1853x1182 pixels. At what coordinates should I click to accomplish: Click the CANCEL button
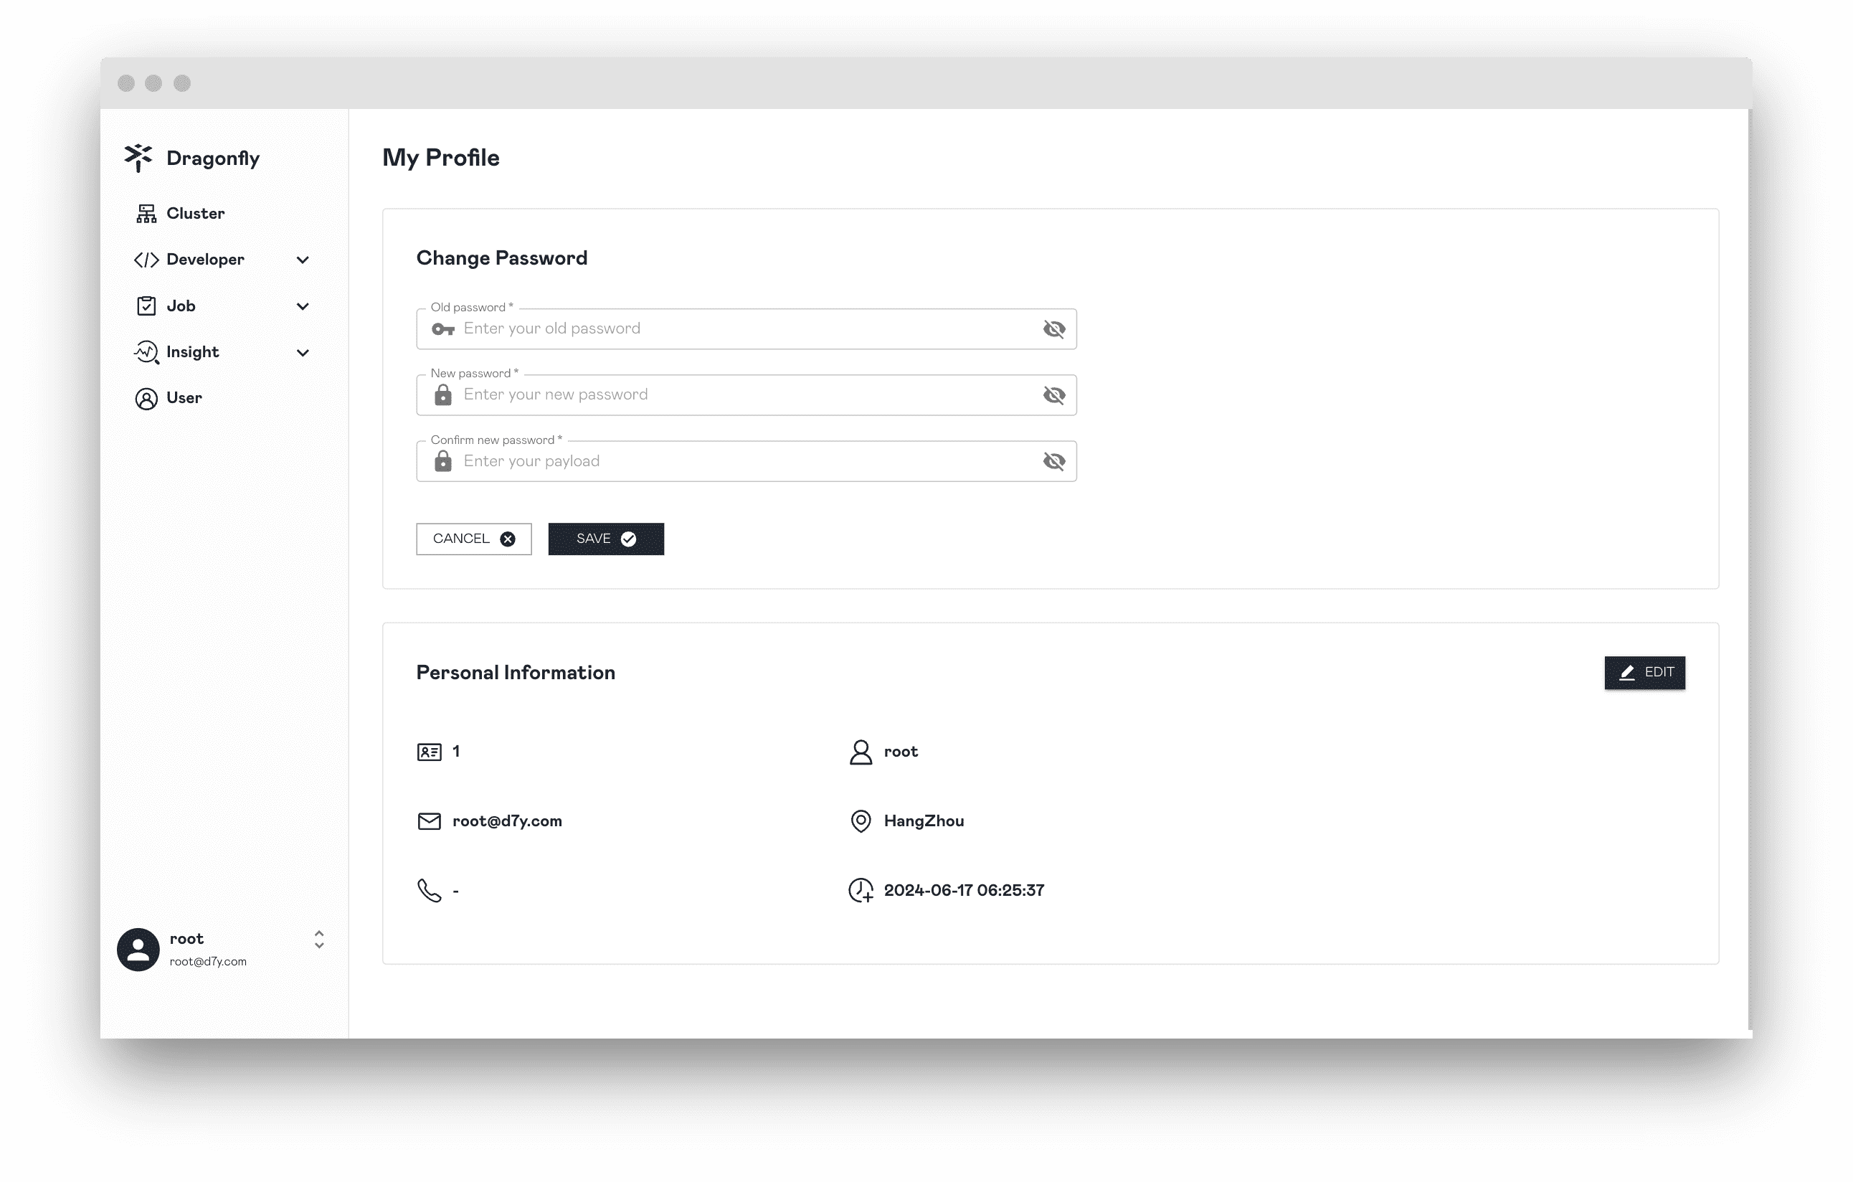[x=473, y=538]
